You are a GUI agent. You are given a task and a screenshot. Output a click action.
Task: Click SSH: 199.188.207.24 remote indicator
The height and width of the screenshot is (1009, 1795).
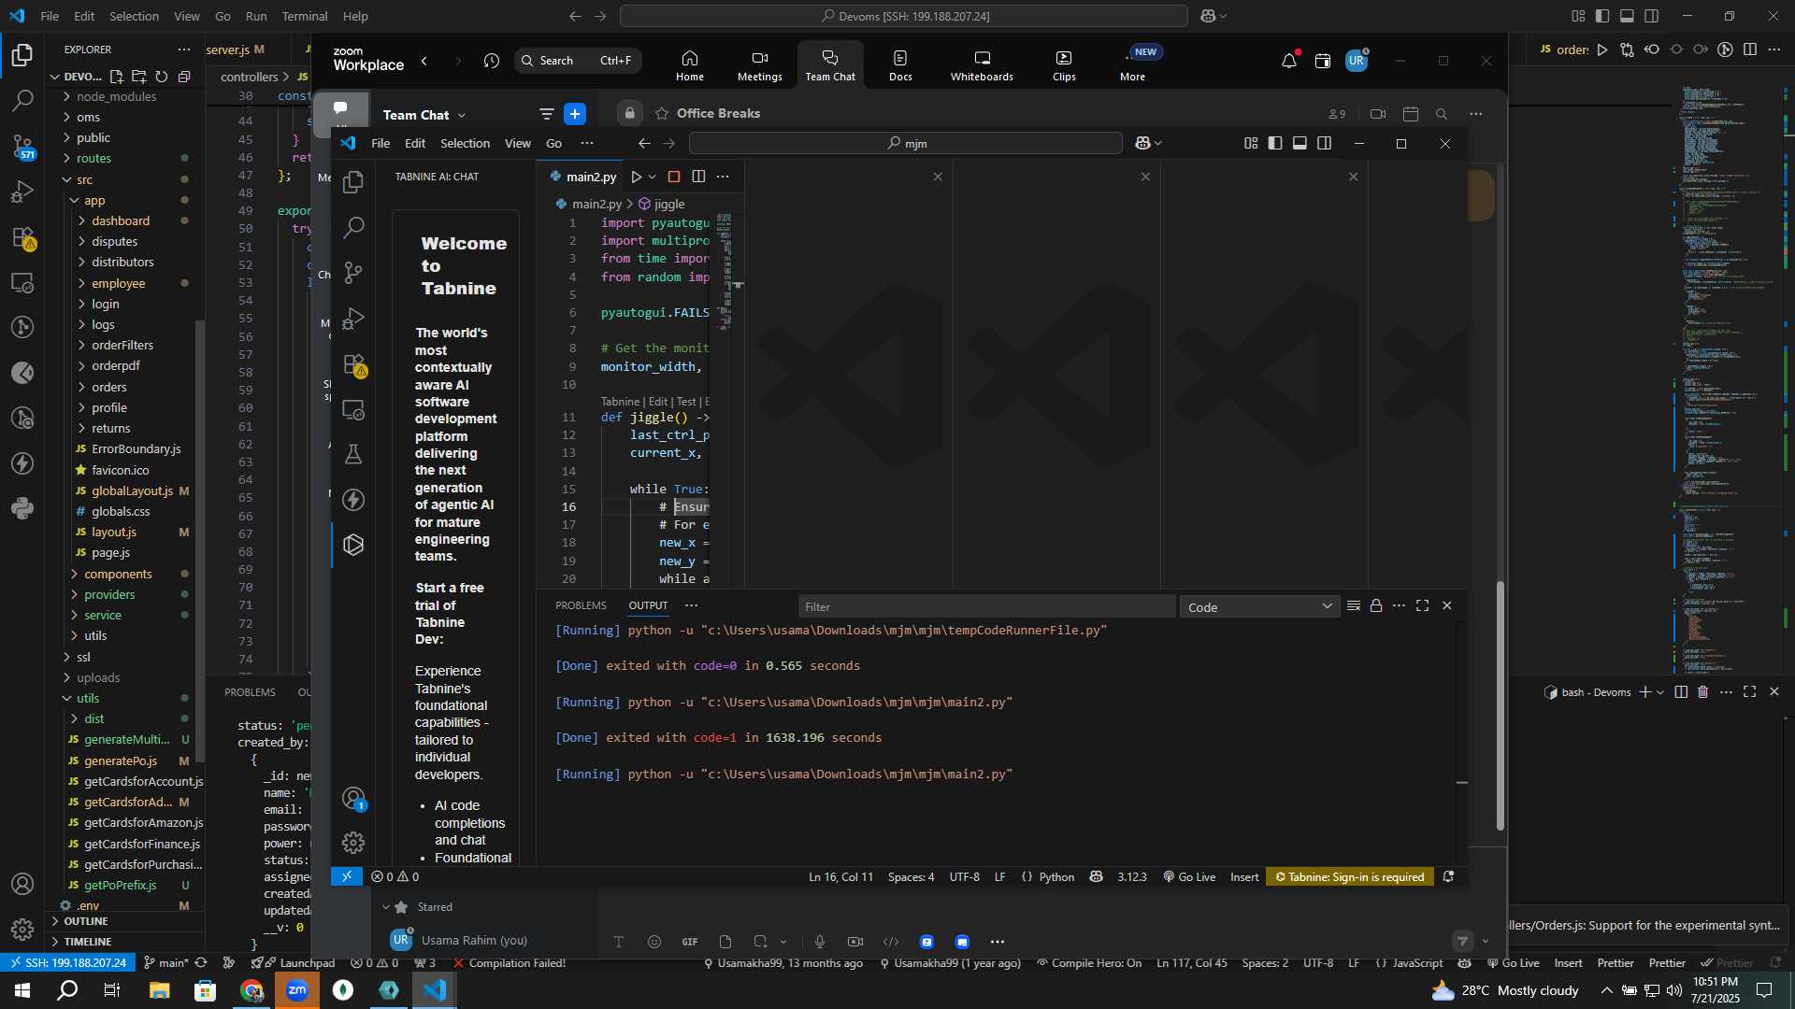67,963
